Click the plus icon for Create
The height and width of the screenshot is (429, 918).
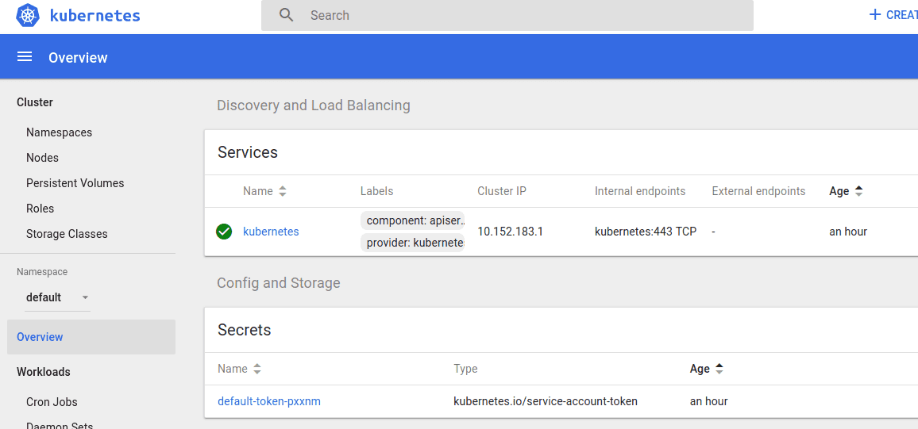point(875,15)
